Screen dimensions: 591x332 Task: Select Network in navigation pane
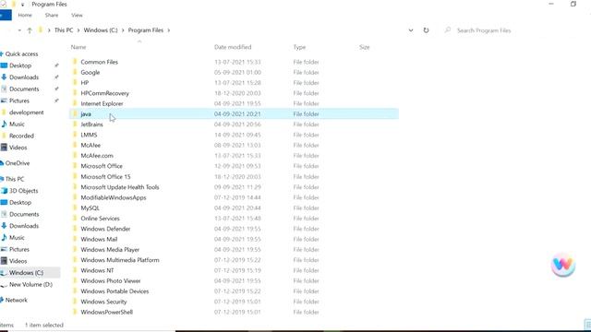pyautogui.click(x=17, y=300)
